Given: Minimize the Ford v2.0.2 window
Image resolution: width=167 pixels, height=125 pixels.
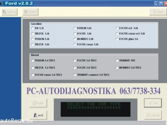Looking at the screenshot, I should click(x=156, y=4).
